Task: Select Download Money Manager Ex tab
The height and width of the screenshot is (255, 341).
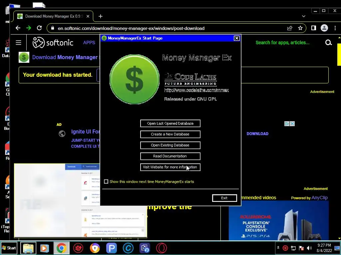Action: [54, 16]
